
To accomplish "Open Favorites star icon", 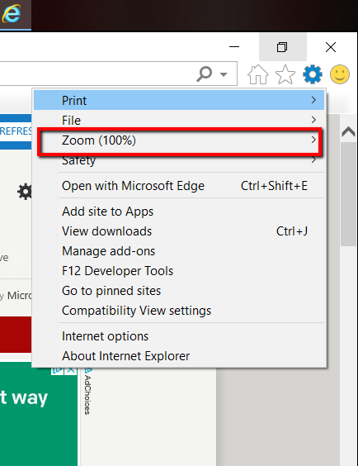I will 285,74.
